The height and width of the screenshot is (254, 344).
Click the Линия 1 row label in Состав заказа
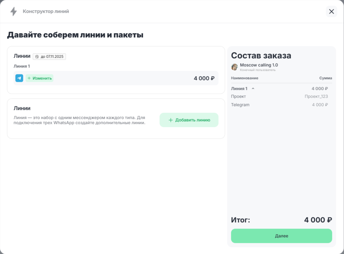(x=239, y=89)
